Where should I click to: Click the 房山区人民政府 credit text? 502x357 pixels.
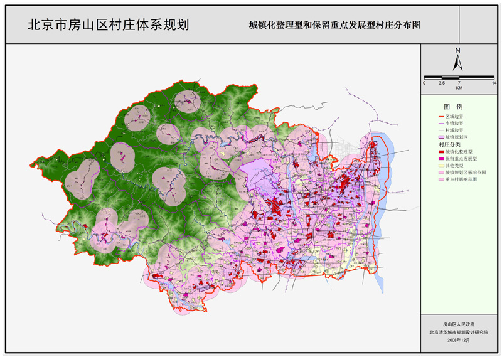point(459,325)
